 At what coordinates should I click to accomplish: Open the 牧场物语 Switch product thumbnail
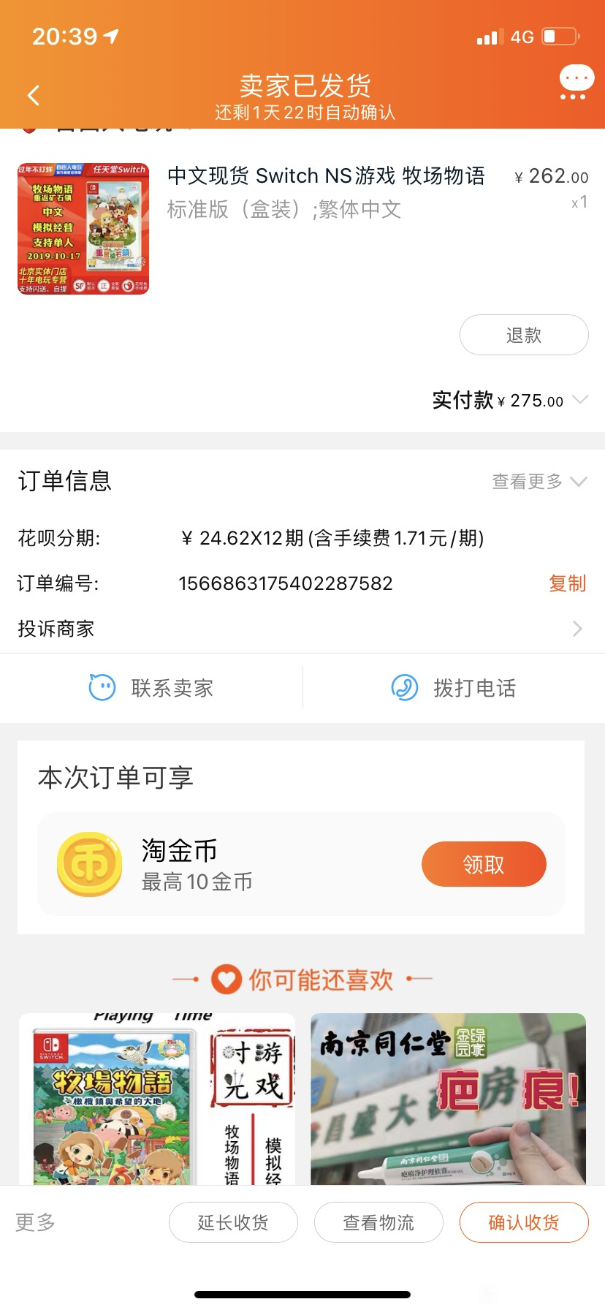point(83,228)
